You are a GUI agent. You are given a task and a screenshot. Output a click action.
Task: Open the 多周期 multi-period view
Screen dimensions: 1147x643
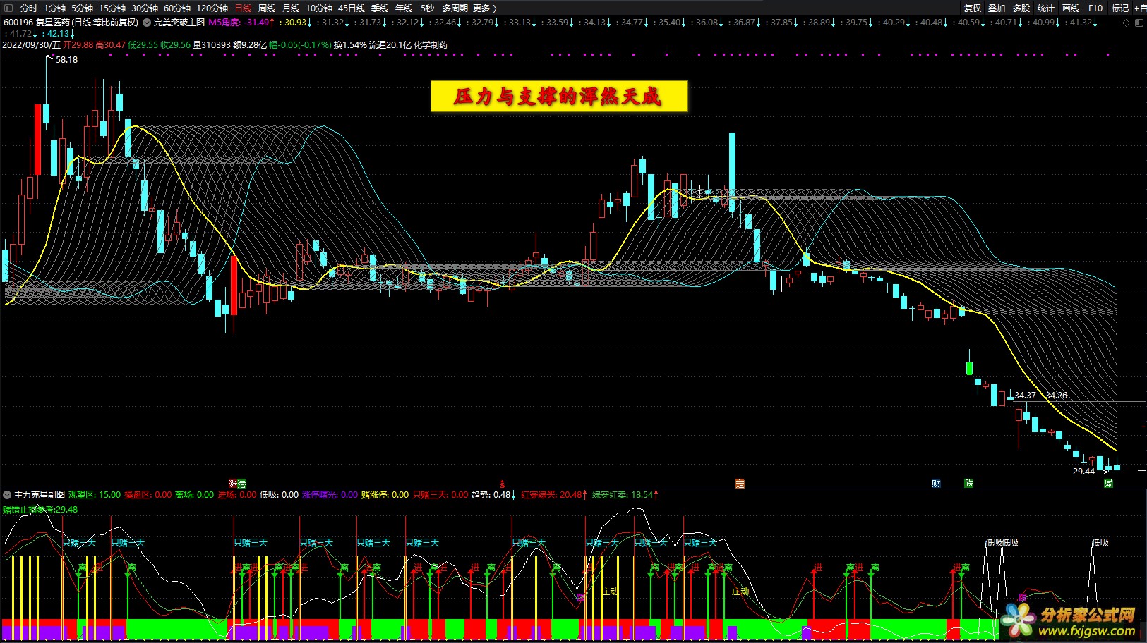pos(455,8)
